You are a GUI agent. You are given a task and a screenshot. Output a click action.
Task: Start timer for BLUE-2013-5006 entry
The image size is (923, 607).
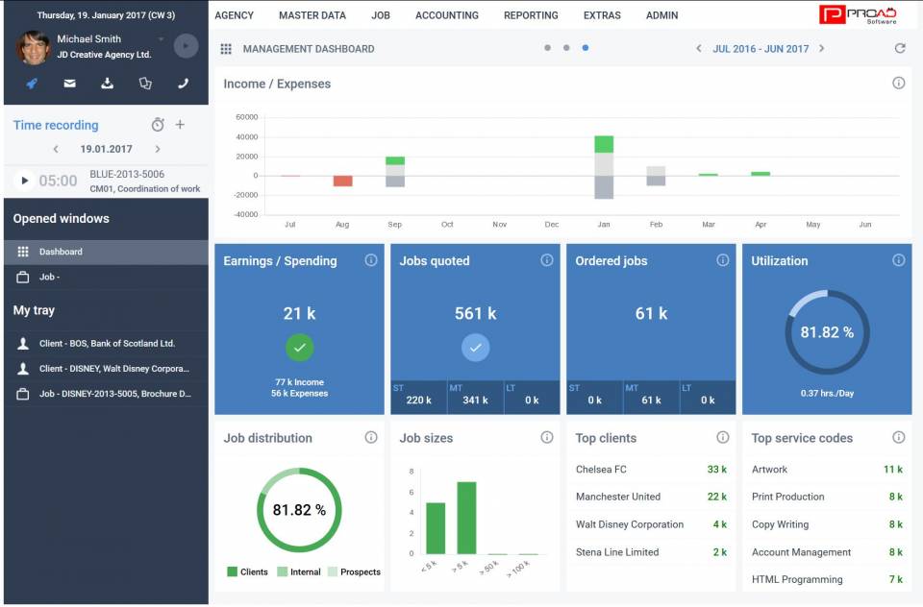tap(24, 181)
